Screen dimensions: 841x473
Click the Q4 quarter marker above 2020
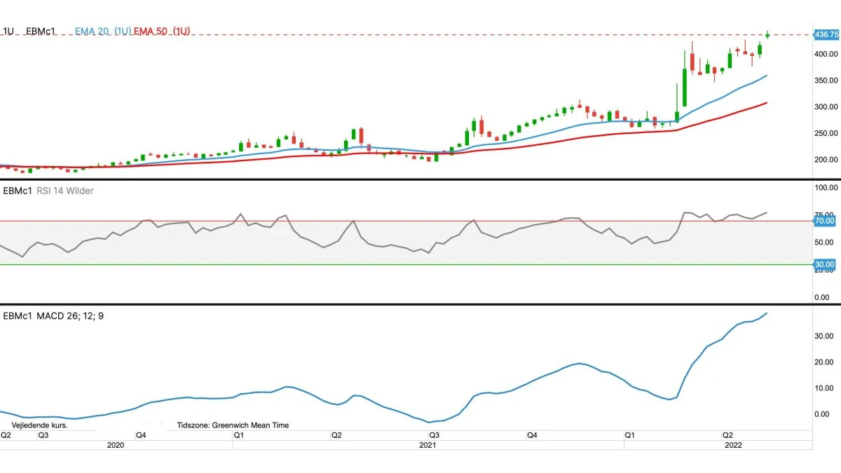(141, 435)
